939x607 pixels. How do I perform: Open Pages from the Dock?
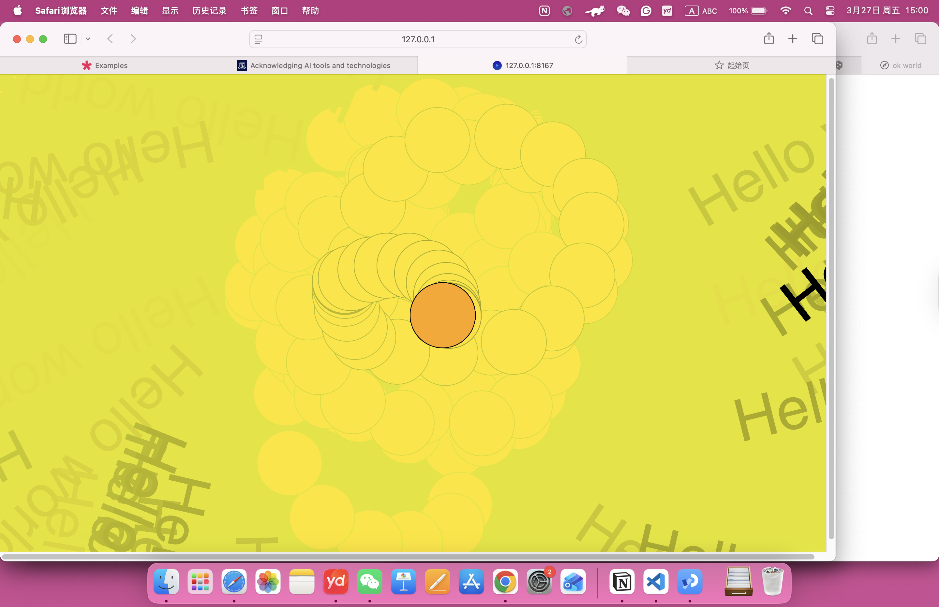click(438, 581)
